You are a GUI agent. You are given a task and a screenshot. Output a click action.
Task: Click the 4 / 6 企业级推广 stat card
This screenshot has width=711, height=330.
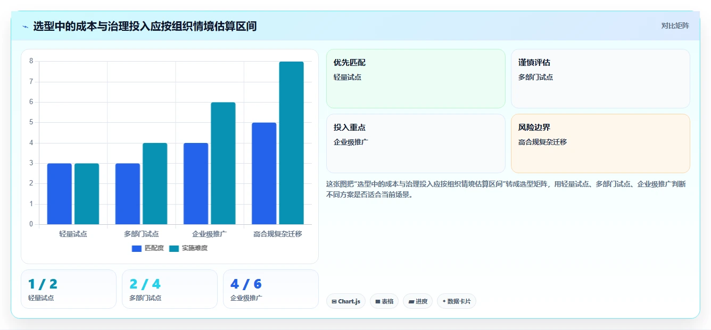point(271,289)
